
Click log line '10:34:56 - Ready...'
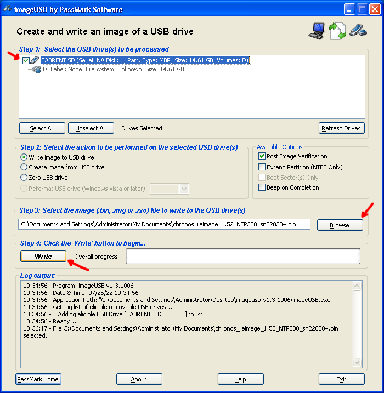point(50,321)
